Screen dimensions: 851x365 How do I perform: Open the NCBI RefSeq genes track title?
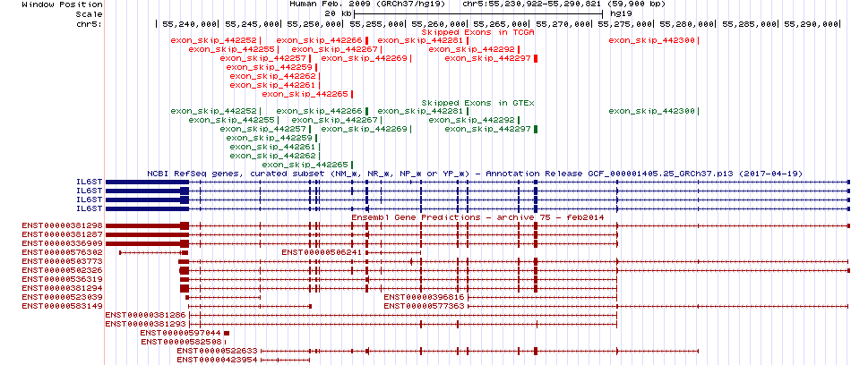tap(475, 174)
